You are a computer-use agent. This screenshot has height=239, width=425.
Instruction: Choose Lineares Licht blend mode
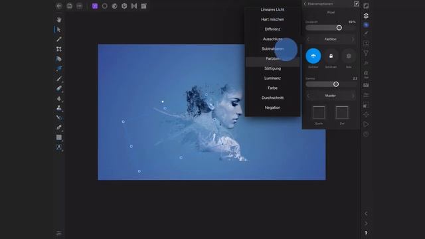pos(272,9)
